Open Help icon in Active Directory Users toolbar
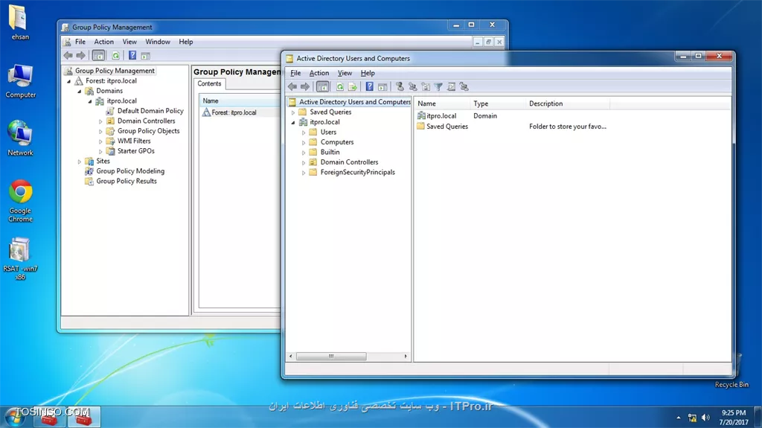The height and width of the screenshot is (428, 762). point(369,86)
